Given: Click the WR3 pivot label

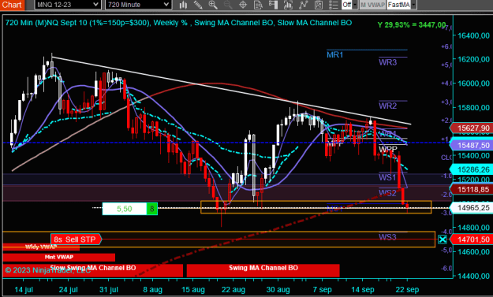Looking at the screenshot, I should click(x=387, y=62).
